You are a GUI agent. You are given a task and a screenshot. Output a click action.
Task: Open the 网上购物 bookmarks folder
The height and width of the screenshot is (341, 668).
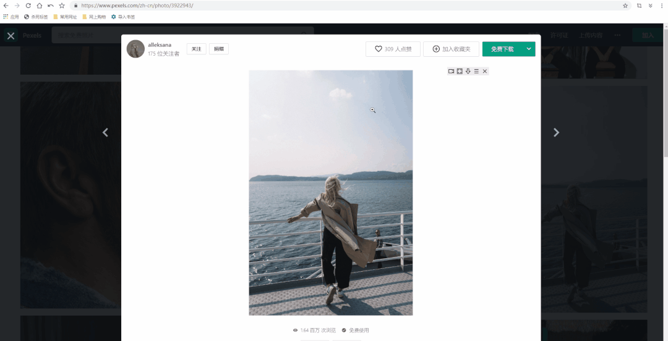coord(94,17)
